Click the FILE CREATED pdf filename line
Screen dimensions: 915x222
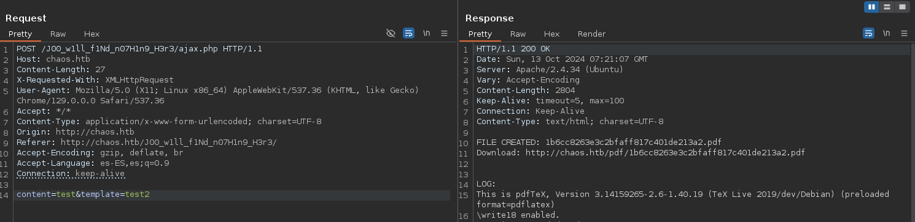[599, 142]
